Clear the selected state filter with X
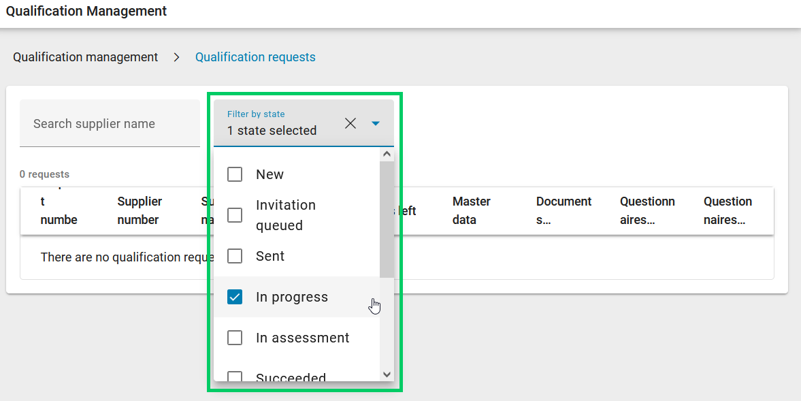 click(x=350, y=123)
